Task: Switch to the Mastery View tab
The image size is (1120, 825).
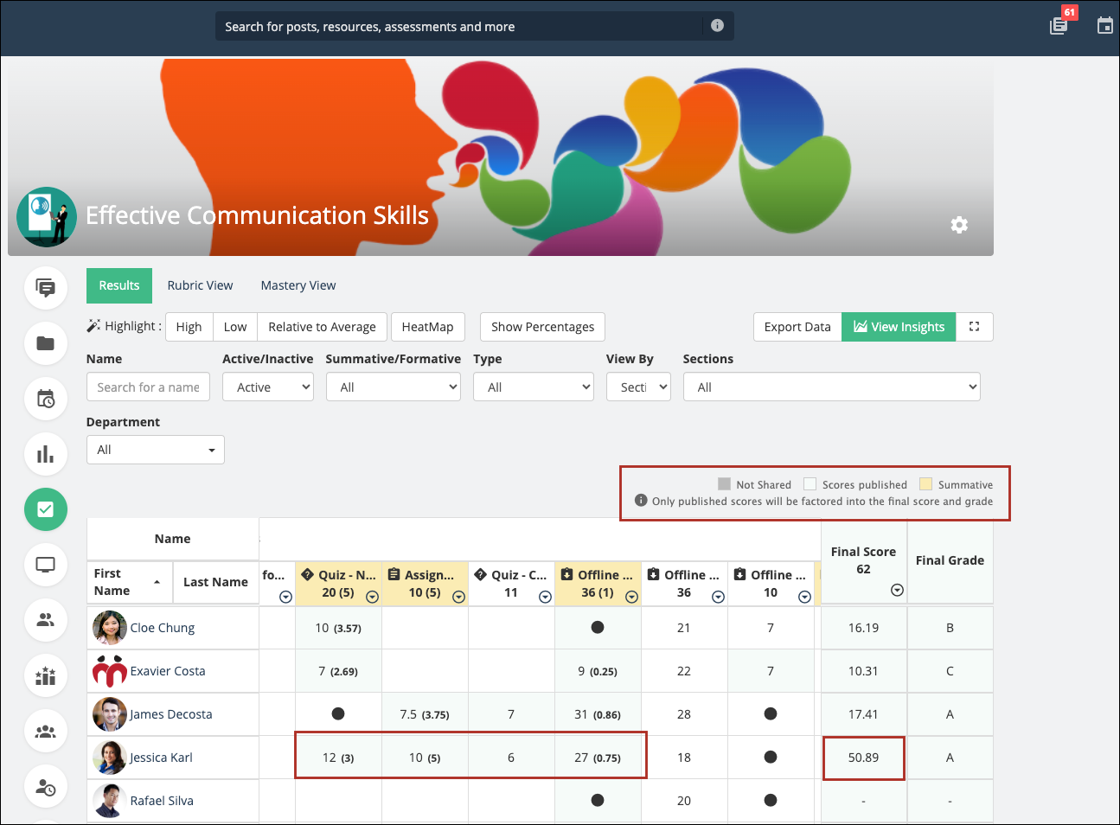Action: click(298, 285)
